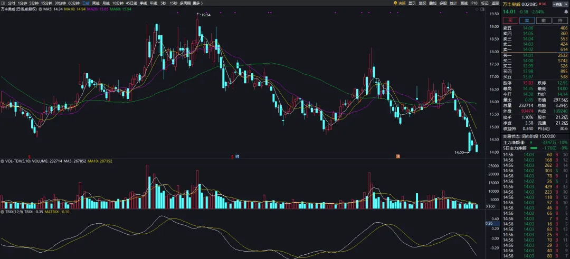Switch to 季线 quarterly chart

143,3
